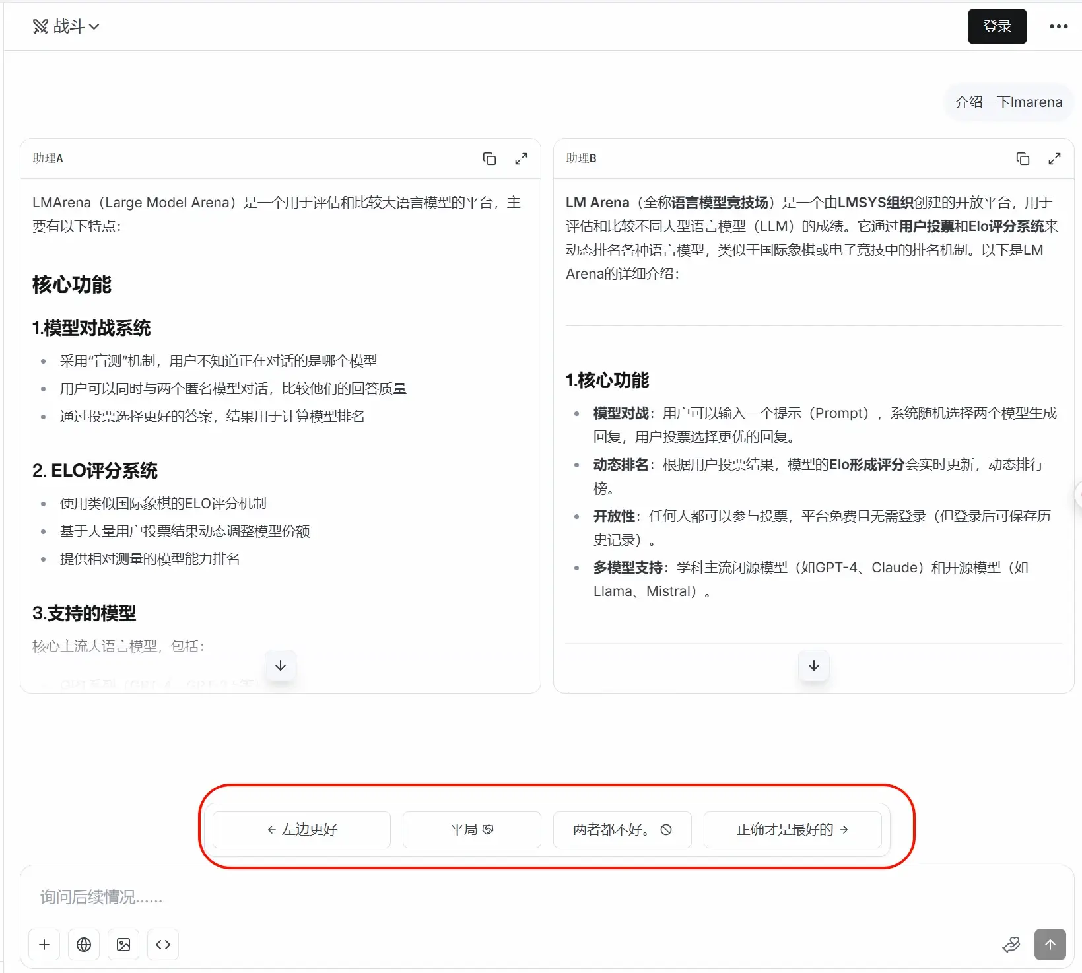Copy Assistant B's response
Screen dimensions: 1082x973
tap(1023, 158)
